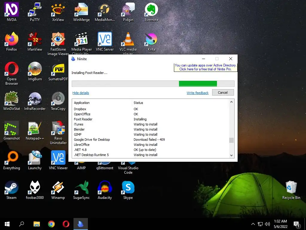Open the Krita desktop shortcut
Image resolution: width=306 pixels, height=230 pixels.
tap(152, 41)
